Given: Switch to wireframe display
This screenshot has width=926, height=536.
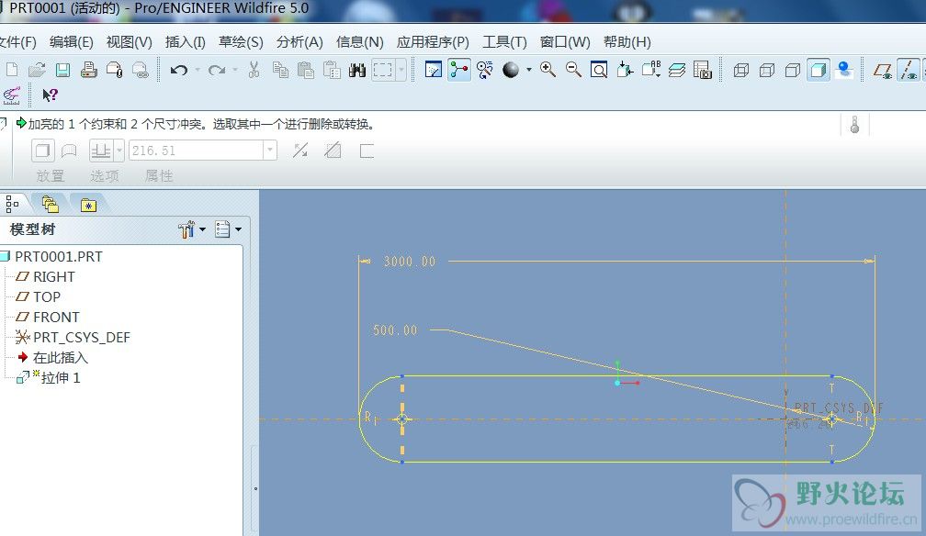Looking at the screenshot, I should (740, 71).
